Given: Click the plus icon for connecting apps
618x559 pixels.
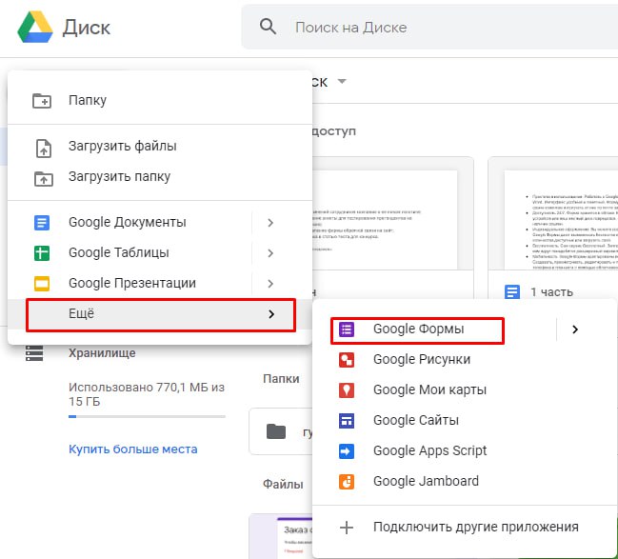Looking at the screenshot, I should 347,528.
